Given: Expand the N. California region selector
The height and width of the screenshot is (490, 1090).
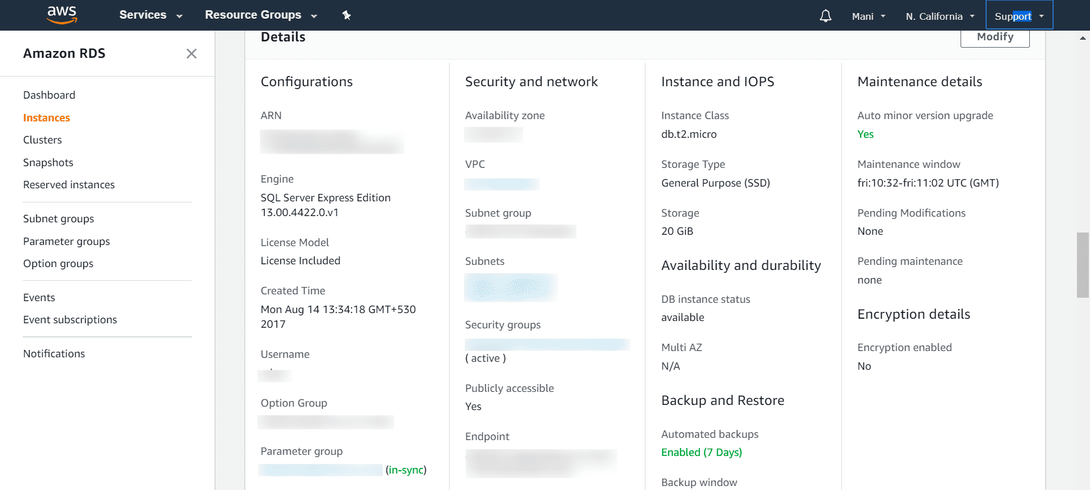Looking at the screenshot, I should click(x=940, y=16).
